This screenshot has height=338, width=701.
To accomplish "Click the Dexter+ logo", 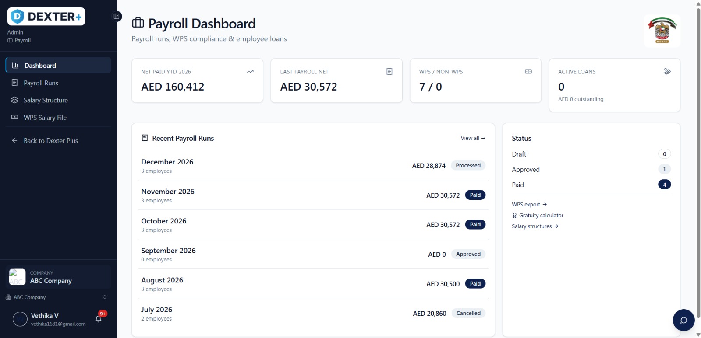I will click(x=46, y=17).
